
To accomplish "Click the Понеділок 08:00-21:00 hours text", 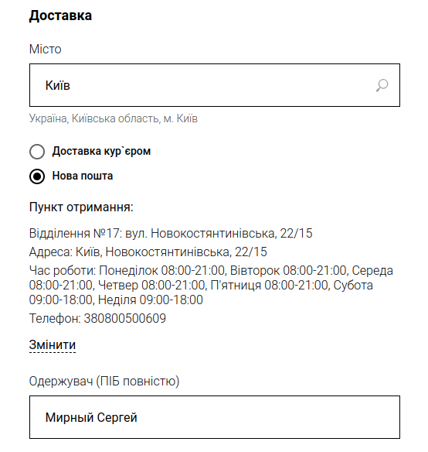I will tap(161, 271).
